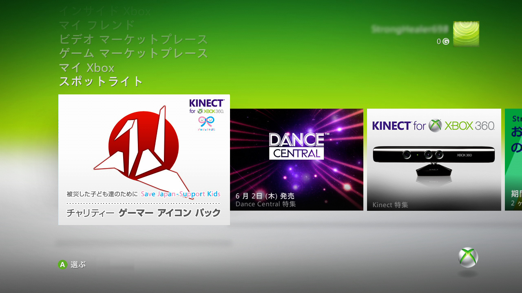The width and height of the screenshot is (522, 293).
Task: Select the マイ フレンド channel
Action: coord(97,25)
